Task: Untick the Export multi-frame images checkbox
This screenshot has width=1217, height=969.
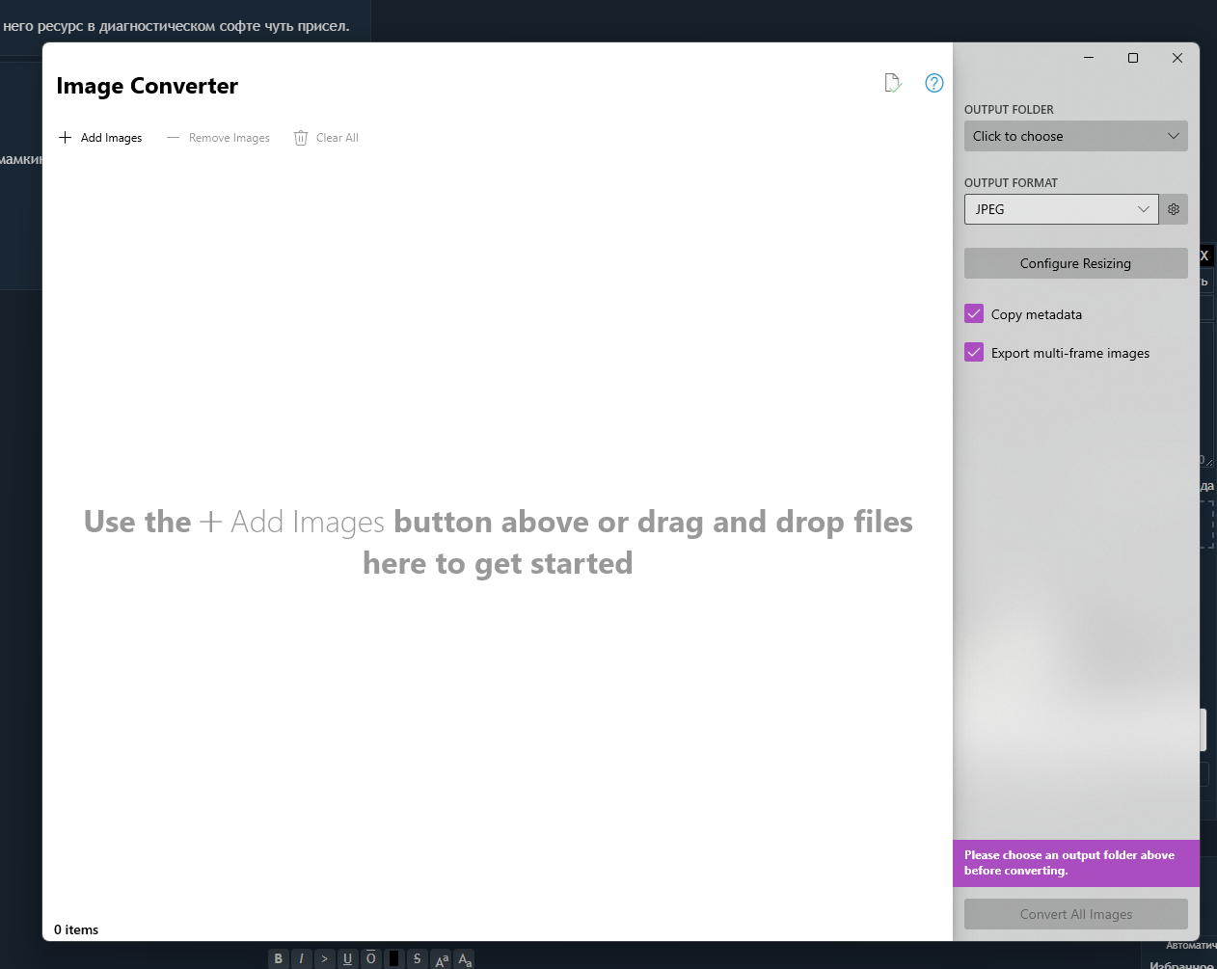Action: click(974, 353)
